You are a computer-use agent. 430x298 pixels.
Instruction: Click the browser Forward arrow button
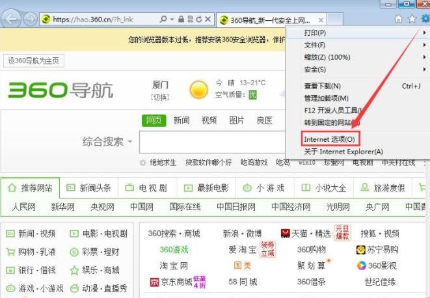30,20
